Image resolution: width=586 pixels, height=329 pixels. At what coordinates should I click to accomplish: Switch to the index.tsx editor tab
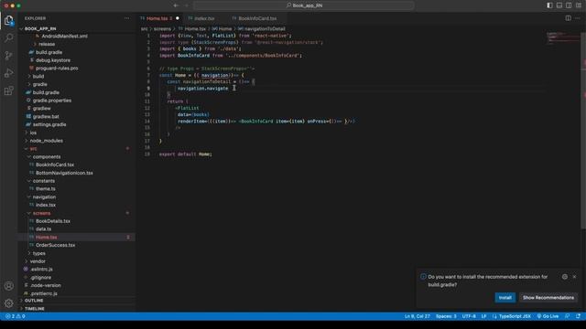click(203, 18)
